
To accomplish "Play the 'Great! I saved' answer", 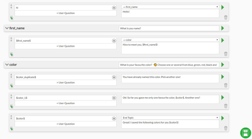I will [x=222, y=118].
